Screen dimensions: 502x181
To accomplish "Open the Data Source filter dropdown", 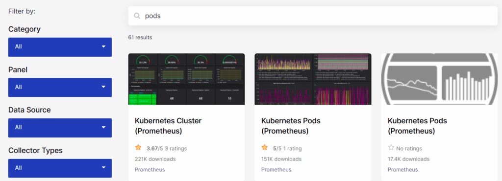I will (x=60, y=128).
